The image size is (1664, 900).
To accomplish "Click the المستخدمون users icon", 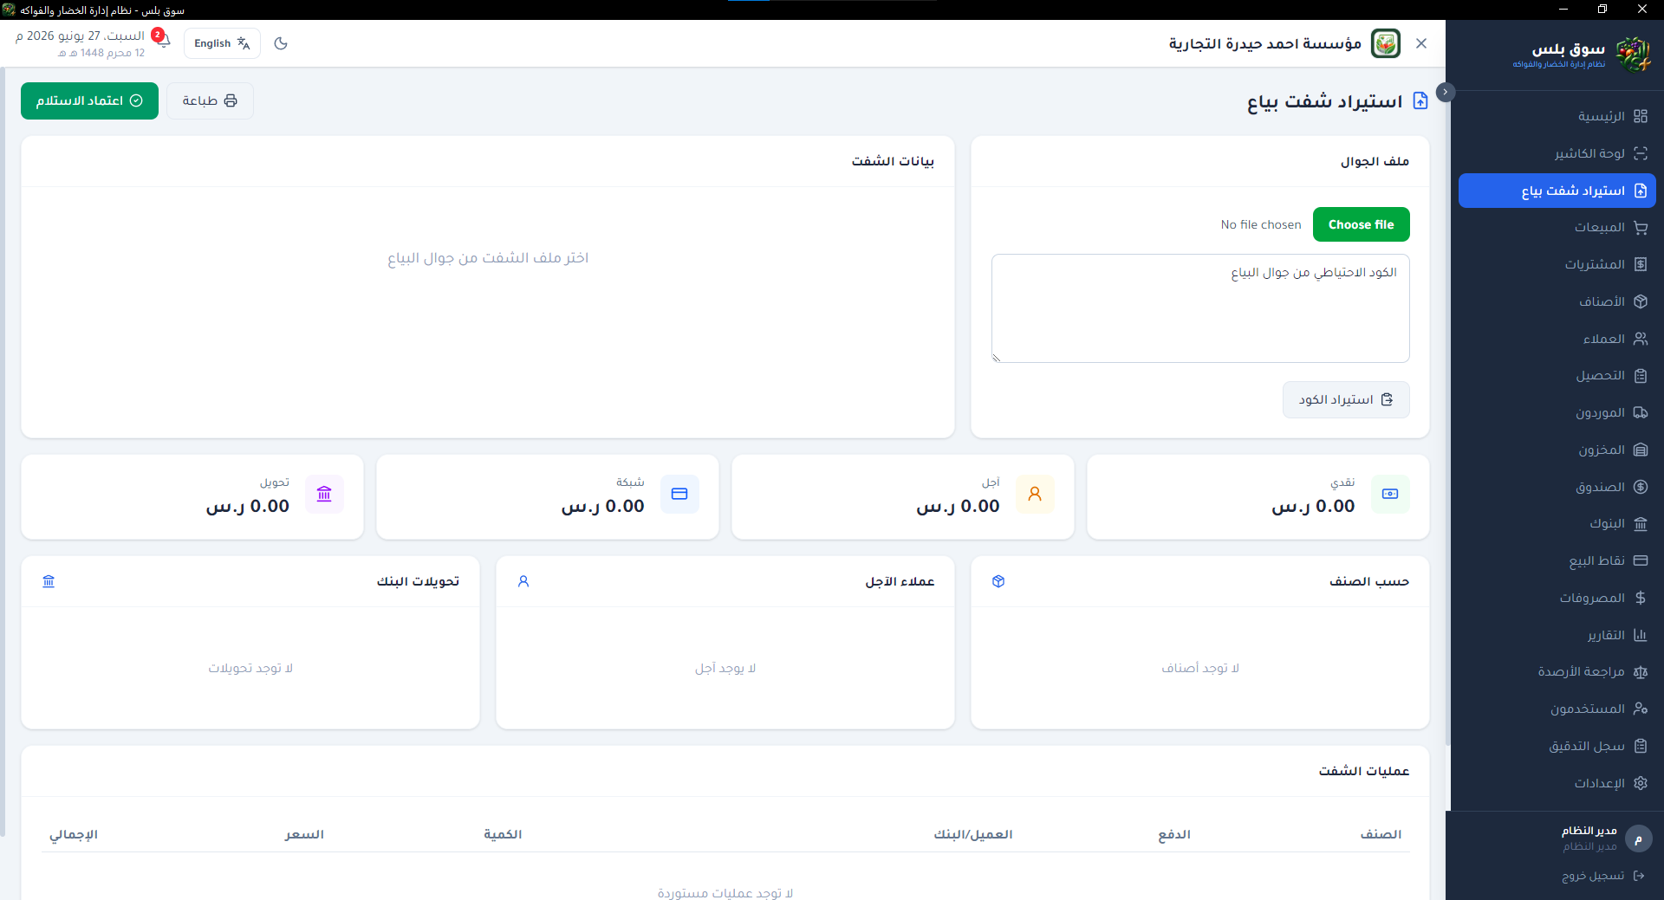I will [1640, 709].
